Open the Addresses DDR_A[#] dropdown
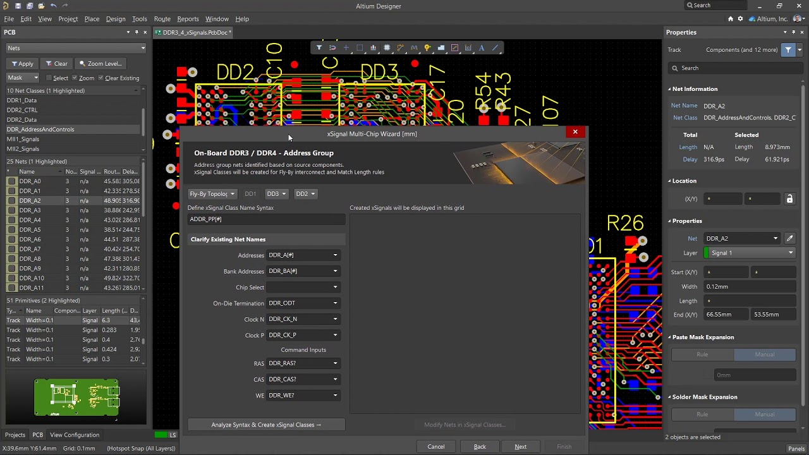This screenshot has width=809, height=455. tap(303, 255)
